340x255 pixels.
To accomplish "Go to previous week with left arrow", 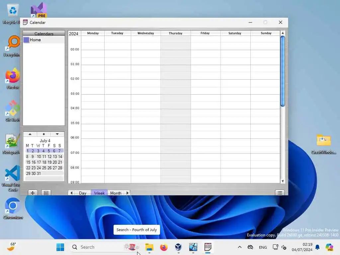I will tap(71, 193).
